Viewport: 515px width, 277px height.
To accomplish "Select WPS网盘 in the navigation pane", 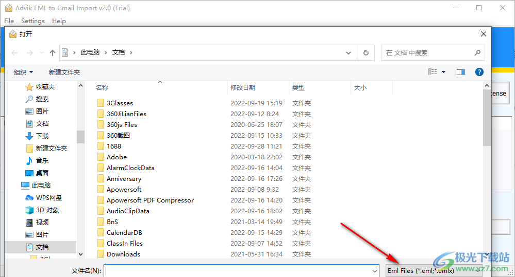I will point(43,198).
